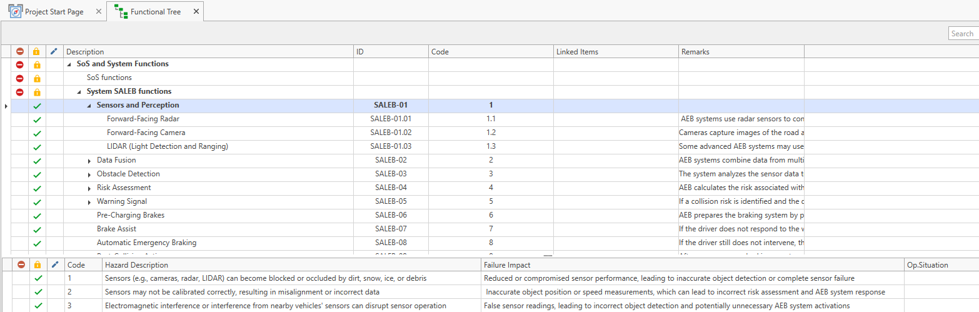Screen dimensions: 979x312
Task: Collapse the Sensors and Perception node
Action: [x=89, y=106]
